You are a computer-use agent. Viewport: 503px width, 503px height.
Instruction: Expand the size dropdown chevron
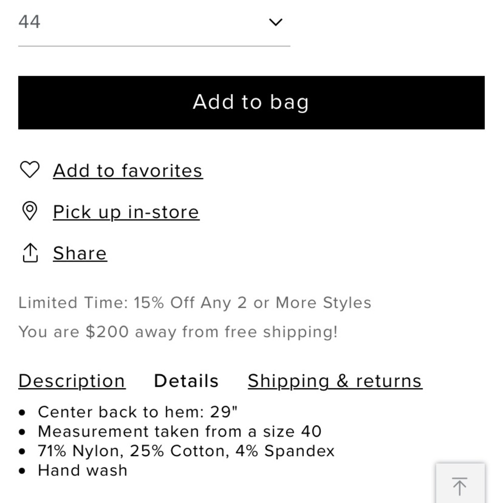coord(275,22)
